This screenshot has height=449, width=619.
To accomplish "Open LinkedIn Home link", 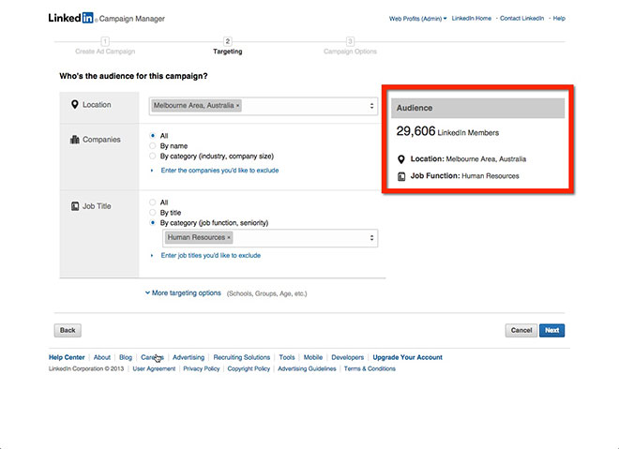I will pos(472,18).
